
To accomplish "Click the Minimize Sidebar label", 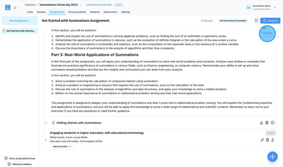I will click(22, 164).
